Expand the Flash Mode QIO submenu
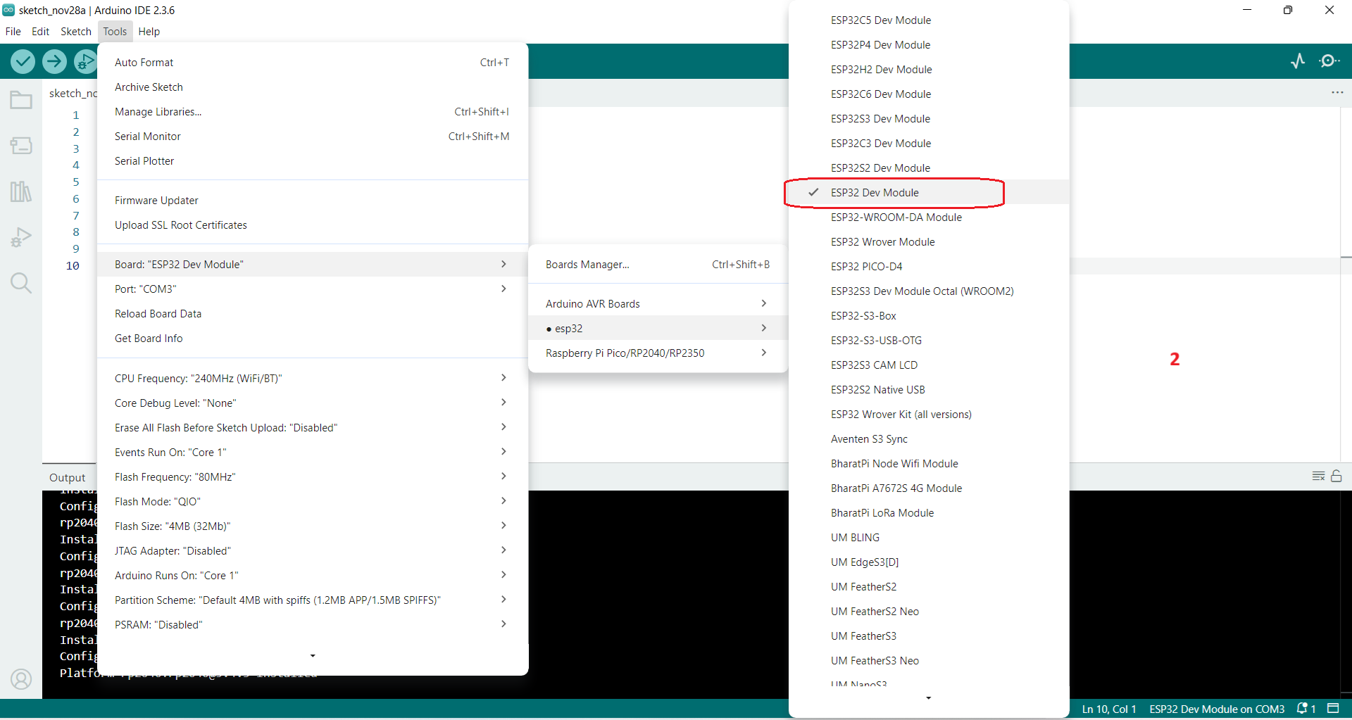 click(x=313, y=501)
